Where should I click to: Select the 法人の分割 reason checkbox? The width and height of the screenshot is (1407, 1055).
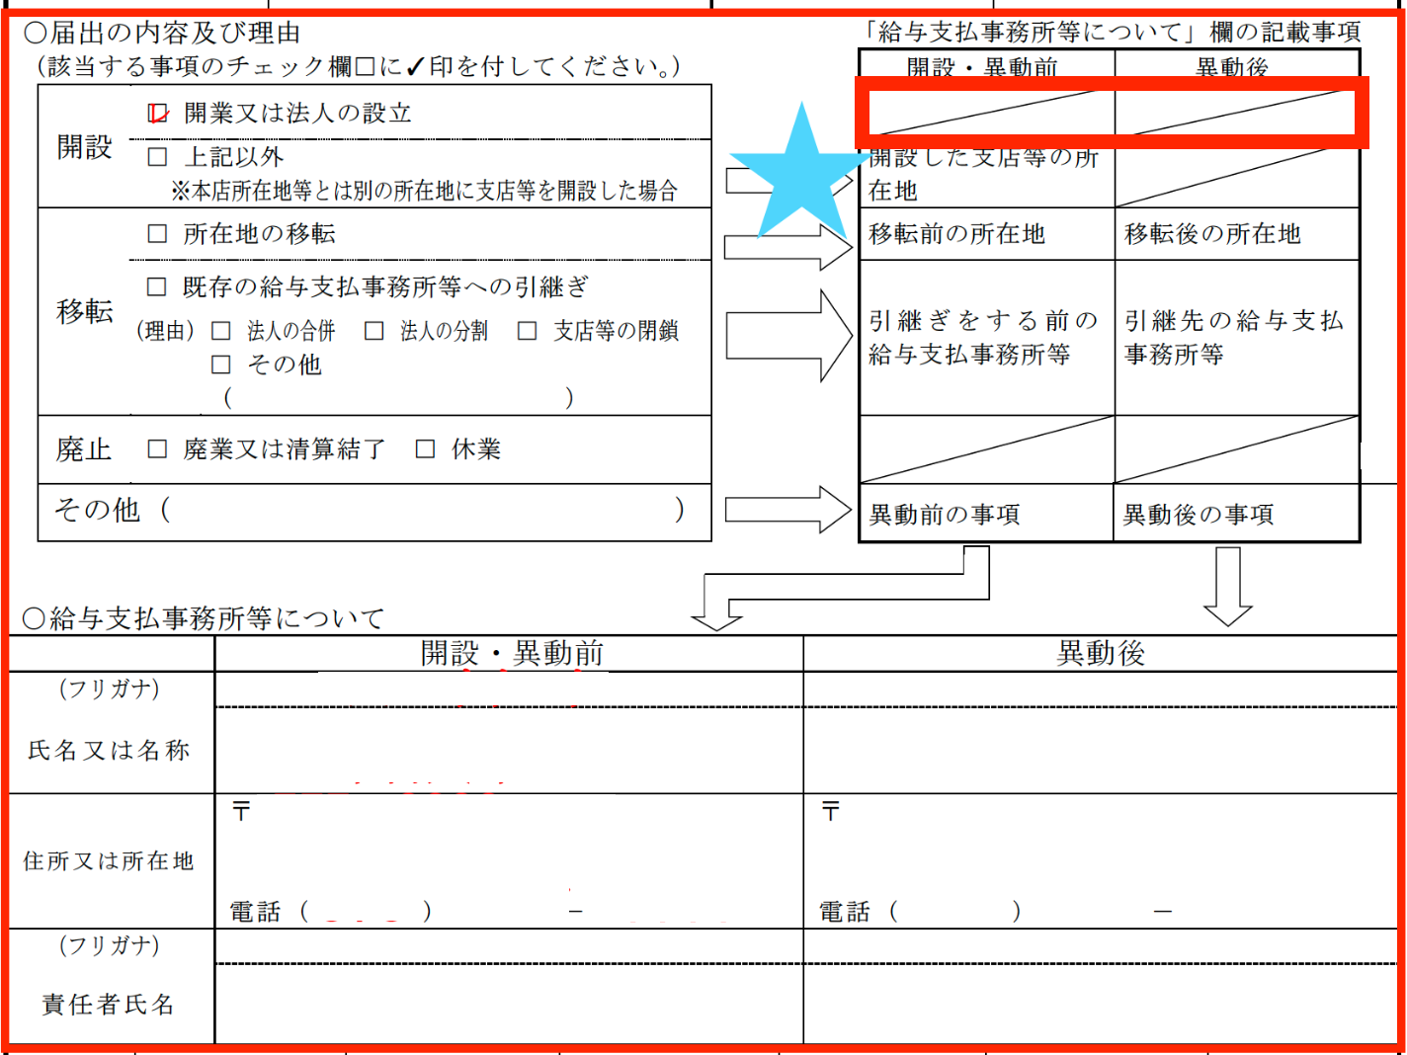point(374,331)
